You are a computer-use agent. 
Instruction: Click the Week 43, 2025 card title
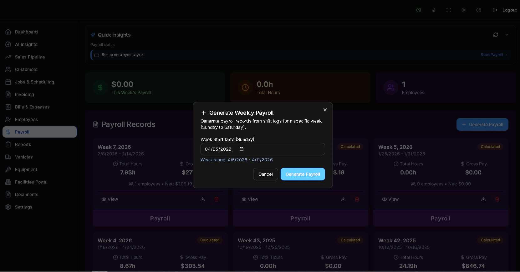tap(257, 240)
